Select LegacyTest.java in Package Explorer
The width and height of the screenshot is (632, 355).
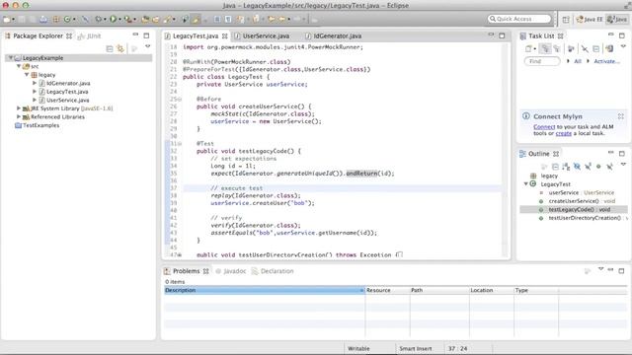coord(67,92)
